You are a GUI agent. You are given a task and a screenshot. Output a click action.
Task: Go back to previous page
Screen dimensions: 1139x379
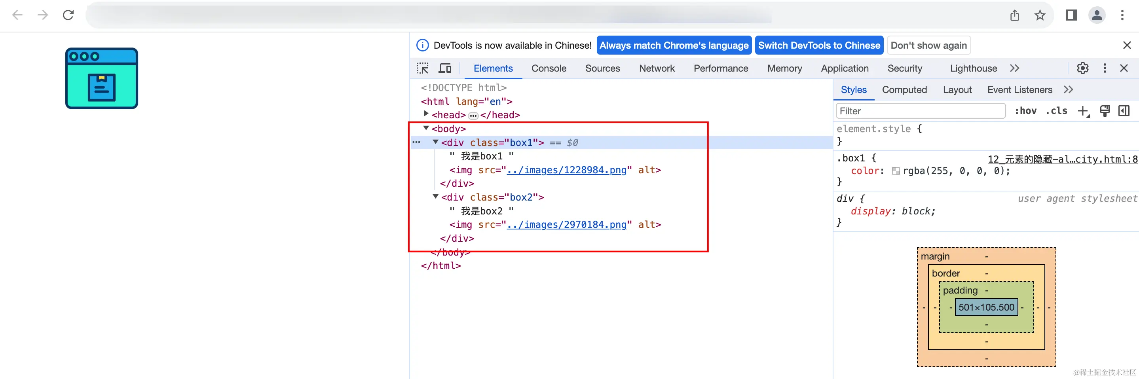[x=17, y=15]
